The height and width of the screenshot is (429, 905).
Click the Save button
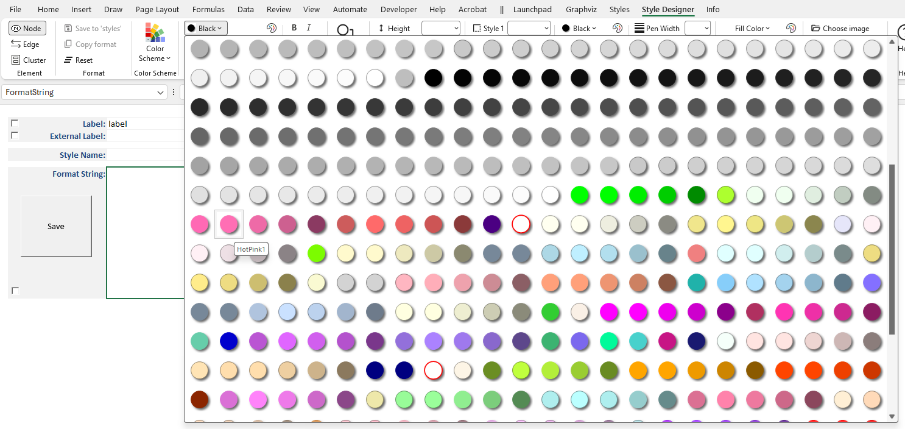coord(56,226)
